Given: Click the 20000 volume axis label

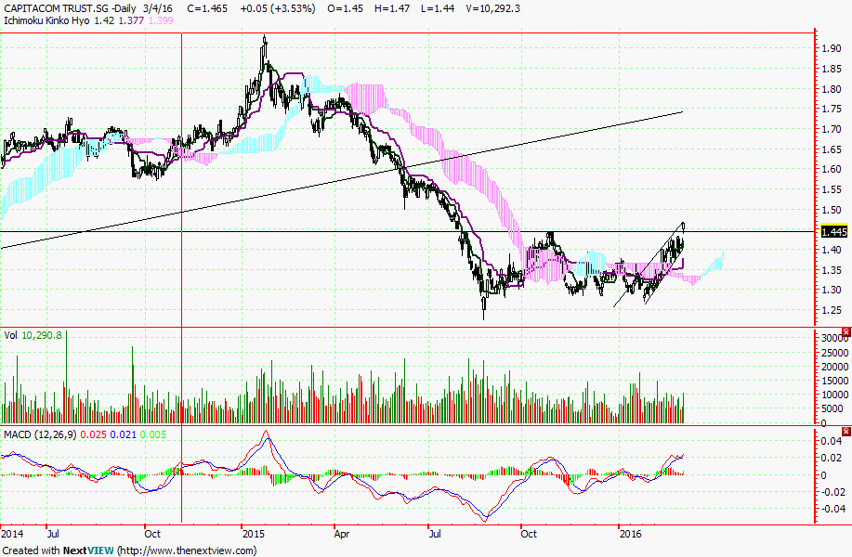Looking at the screenshot, I should point(834,367).
